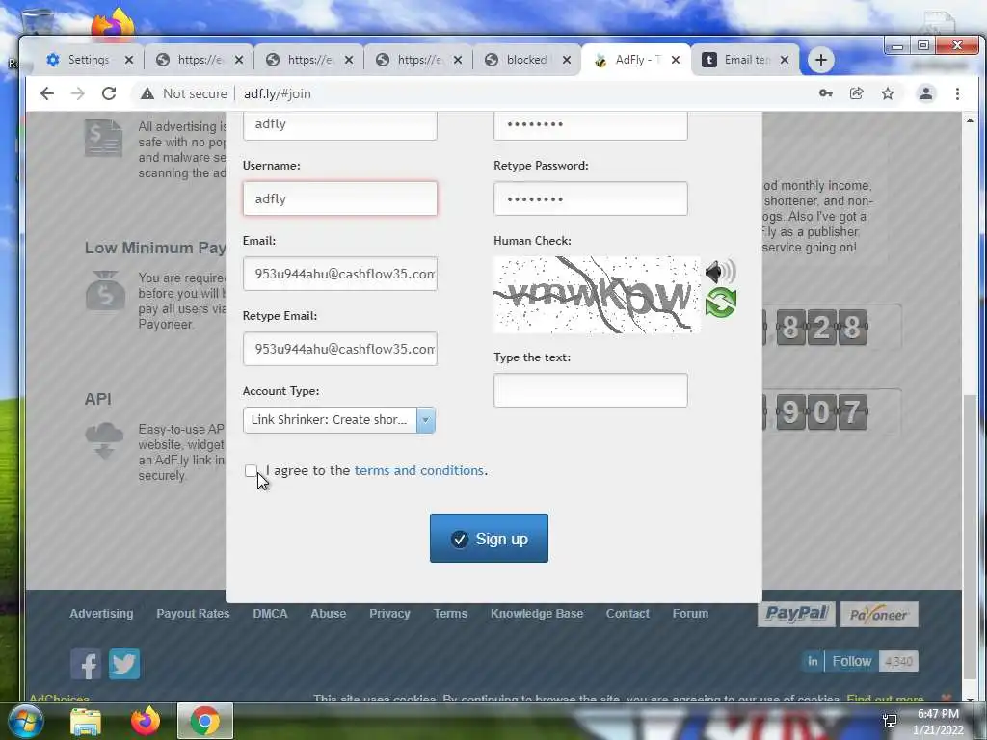
Task: Open AdFly's Facebook page icon
Action: pyautogui.click(x=86, y=664)
